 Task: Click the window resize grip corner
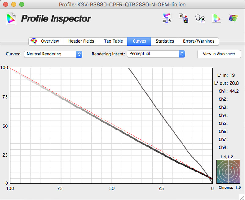pyautogui.click(x=242, y=197)
